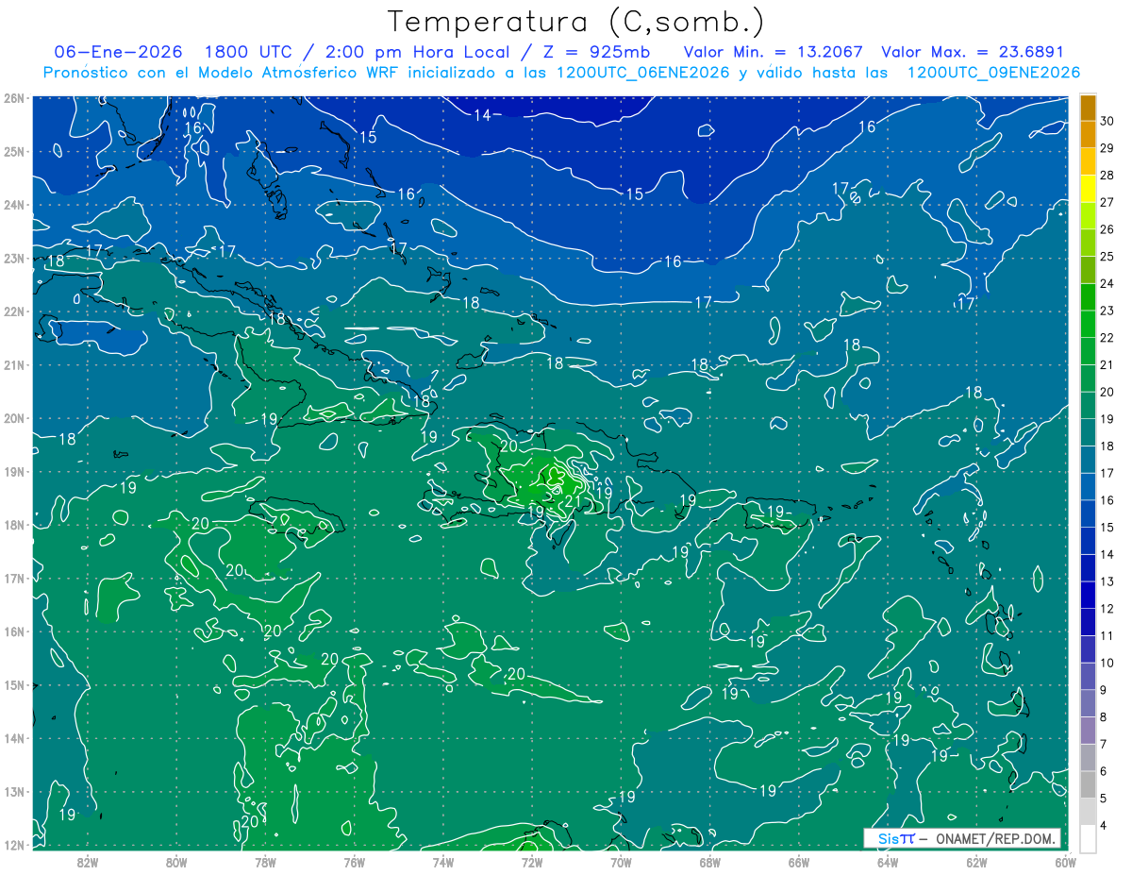Click the latitude axis label "12N"

(x=14, y=845)
